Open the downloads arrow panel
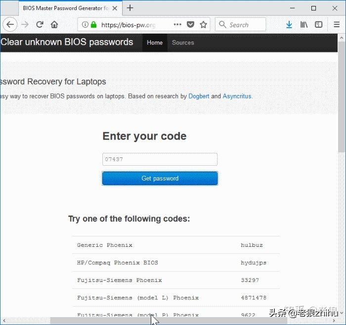This screenshot has width=346, height=325. click(289, 25)
